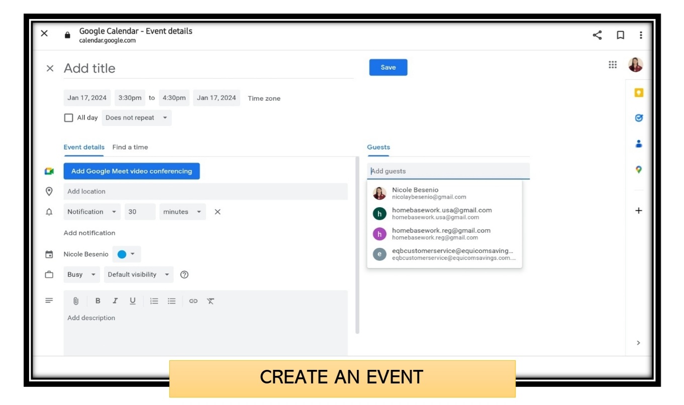Insert a bulleted list
This screenshot has width=684, height=405.
click(172, 301)
